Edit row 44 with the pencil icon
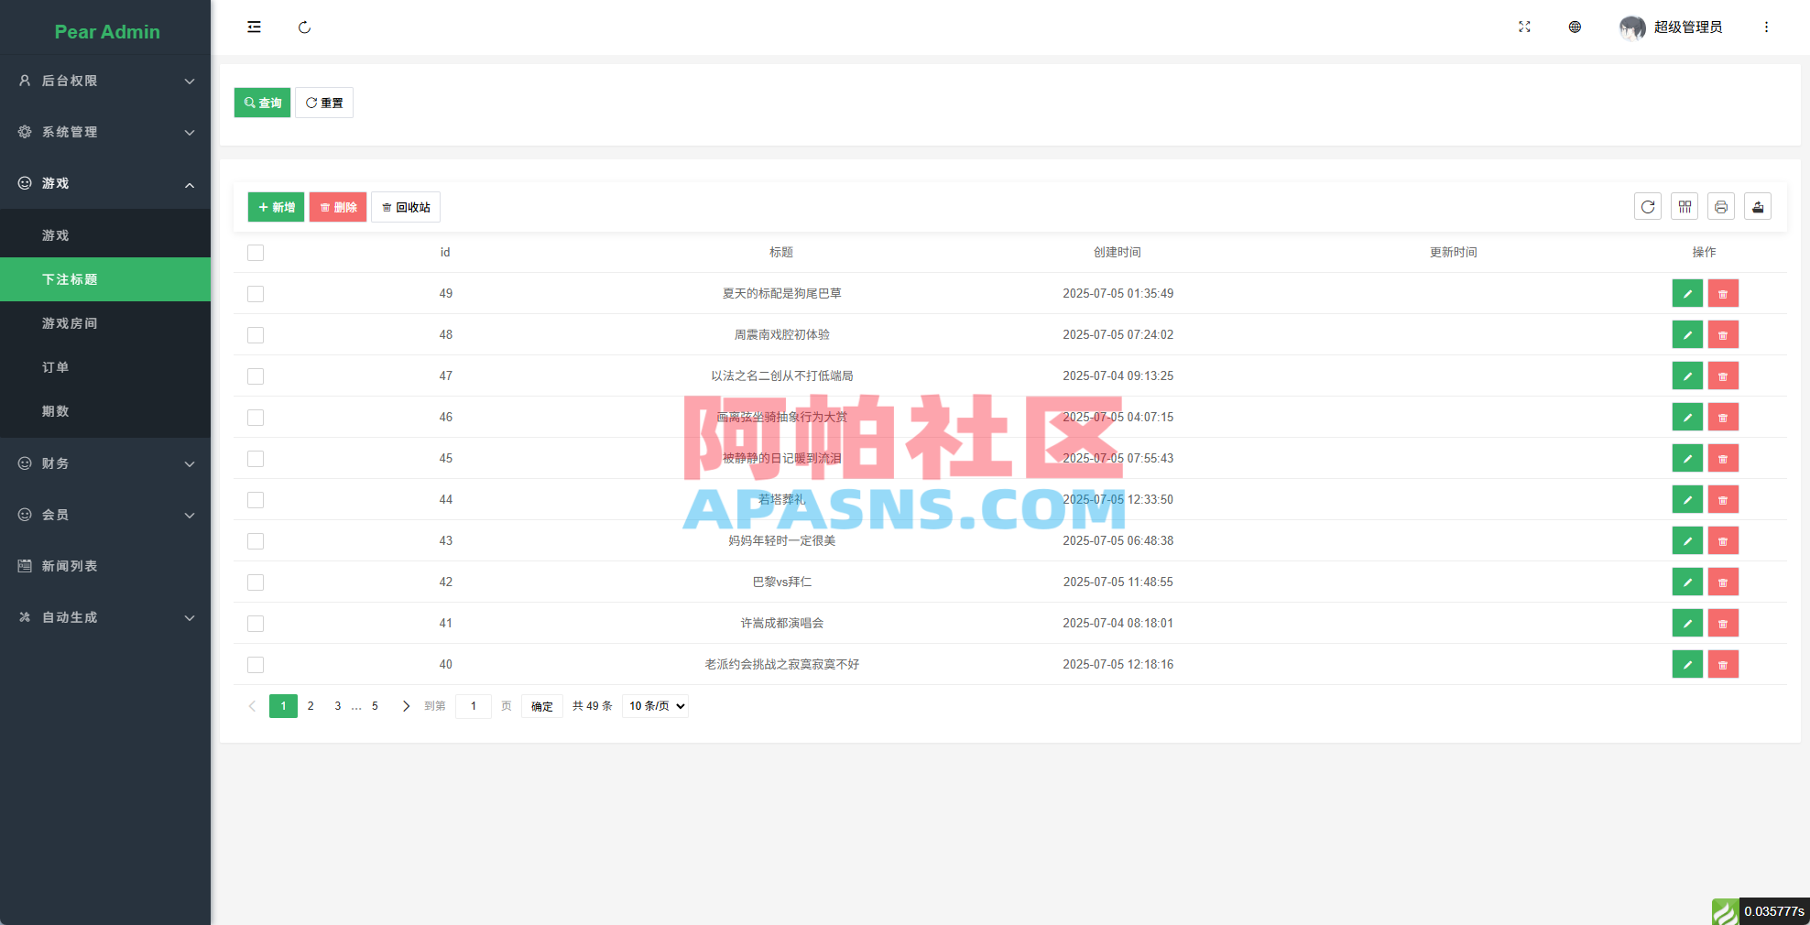Viewport: 1810px width, 925px height. click(x=1687, y=500)
